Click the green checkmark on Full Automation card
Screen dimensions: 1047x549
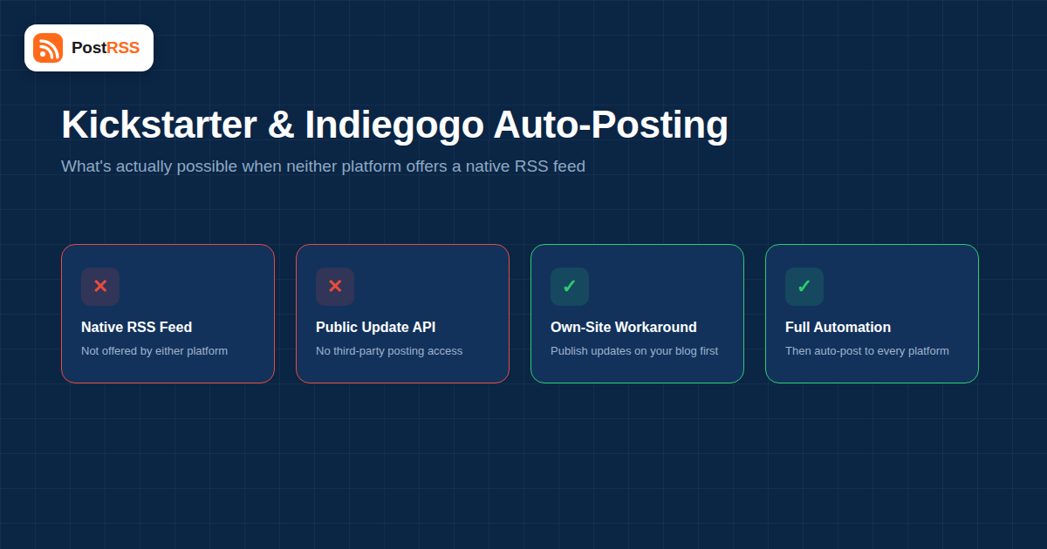[804, 287]
